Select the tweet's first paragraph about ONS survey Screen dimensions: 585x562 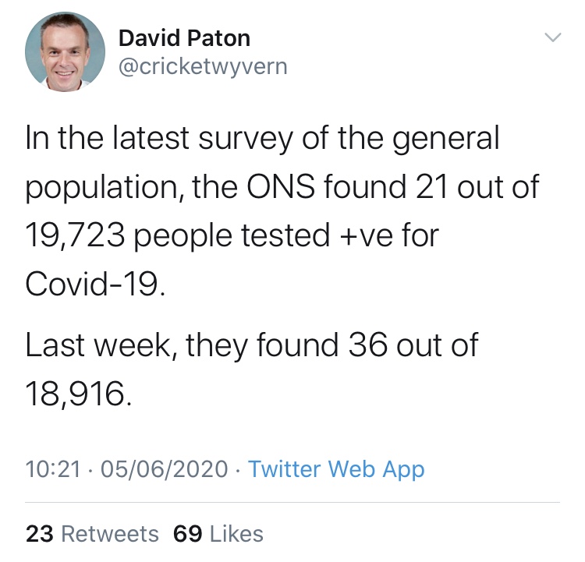click(x=282, y=211)
